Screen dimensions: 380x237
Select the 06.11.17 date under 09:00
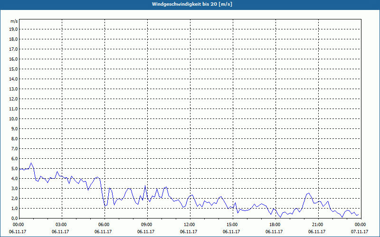[x=146, y=232]
